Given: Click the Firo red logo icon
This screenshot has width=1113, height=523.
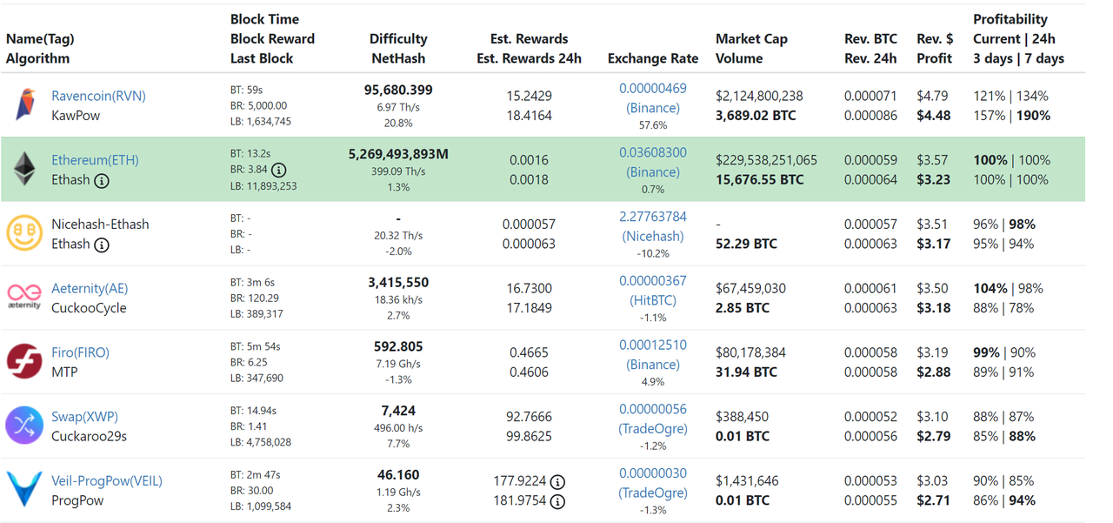Looking at the screenshot, I should [24, 361].
